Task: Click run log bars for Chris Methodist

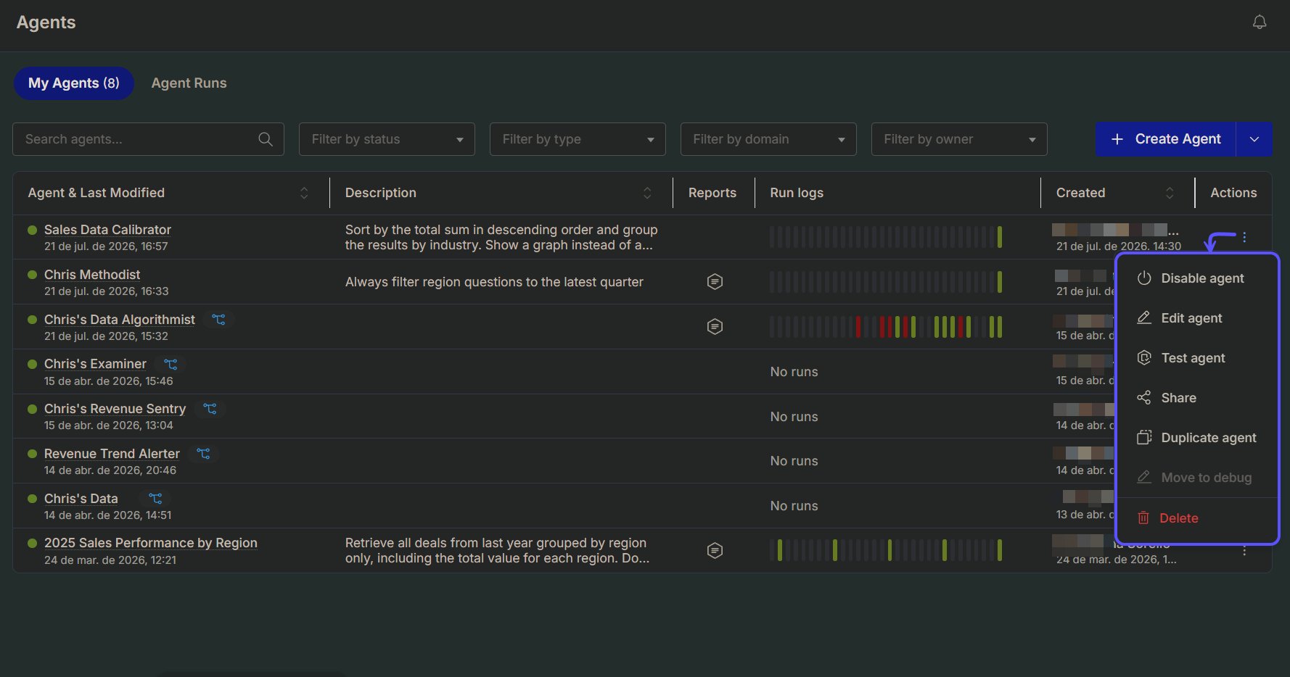Action: (886, 282)
